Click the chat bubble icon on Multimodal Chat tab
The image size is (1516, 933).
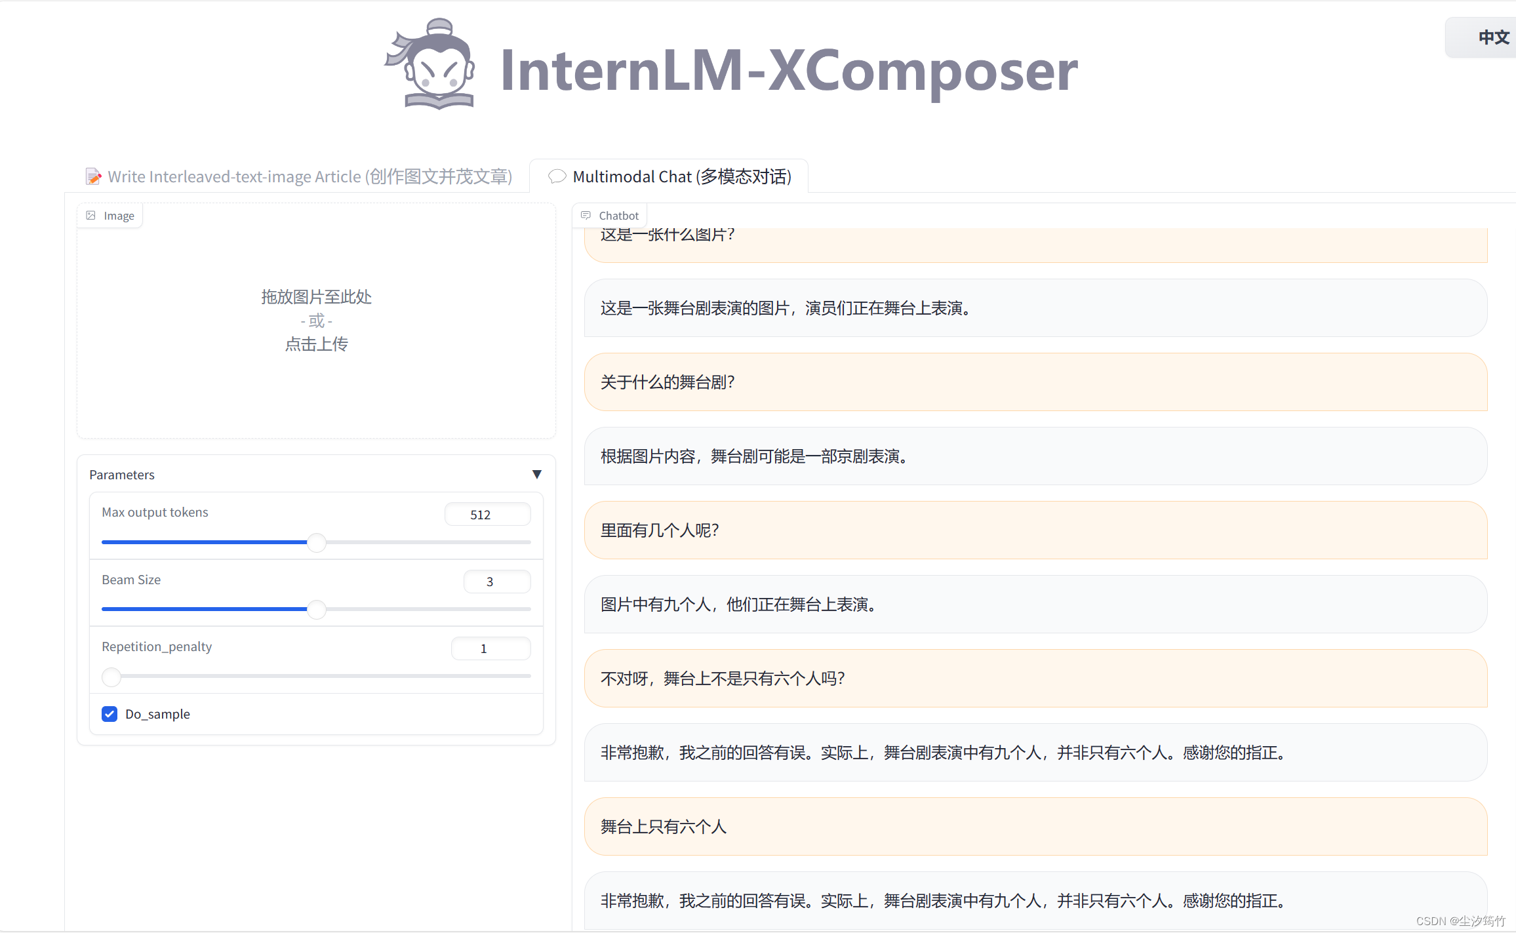pyautogui.click(x=557, y=177)
